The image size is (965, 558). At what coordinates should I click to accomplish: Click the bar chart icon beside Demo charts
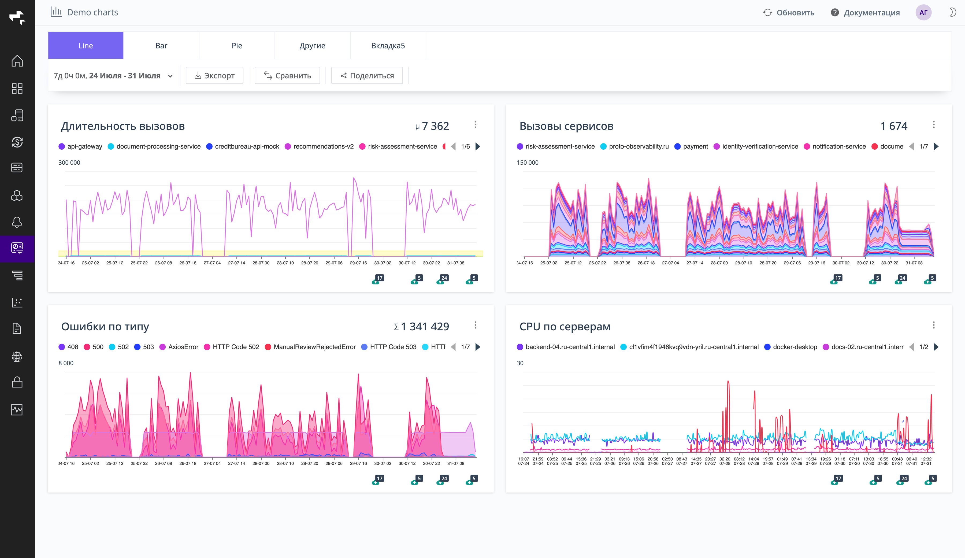(x=56, y=12)
